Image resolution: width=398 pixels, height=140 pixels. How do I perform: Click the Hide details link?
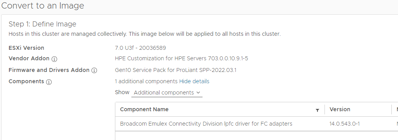click(194, 81)
